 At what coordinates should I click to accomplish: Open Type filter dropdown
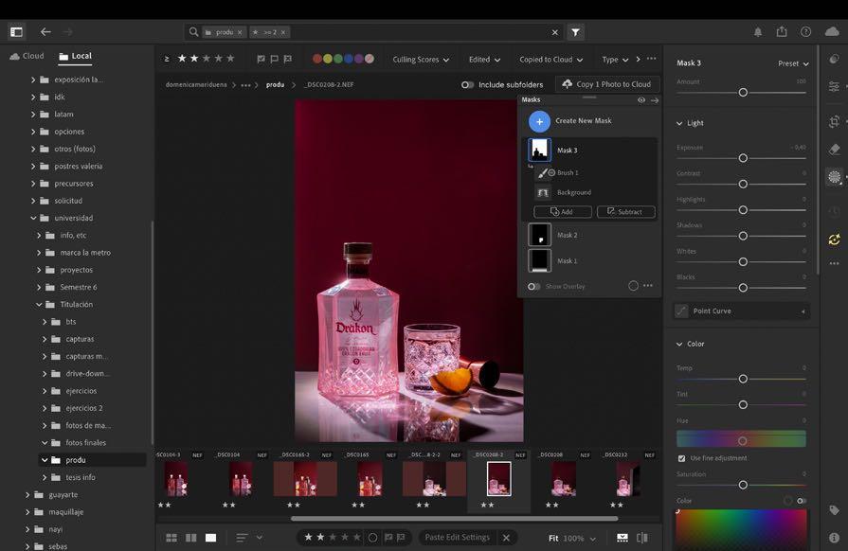click(x=616, y=60)
